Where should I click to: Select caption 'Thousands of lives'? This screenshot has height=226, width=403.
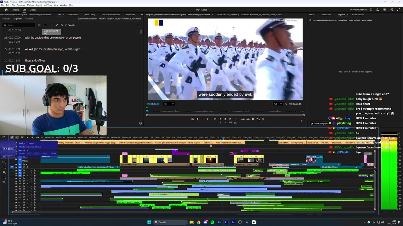(35, 61)
